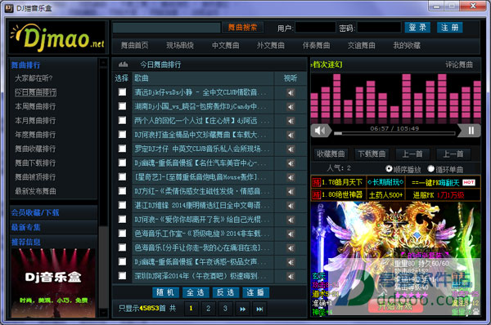
Task: Expand the 推荐信息 sidebar section
Action: point(25,242)
